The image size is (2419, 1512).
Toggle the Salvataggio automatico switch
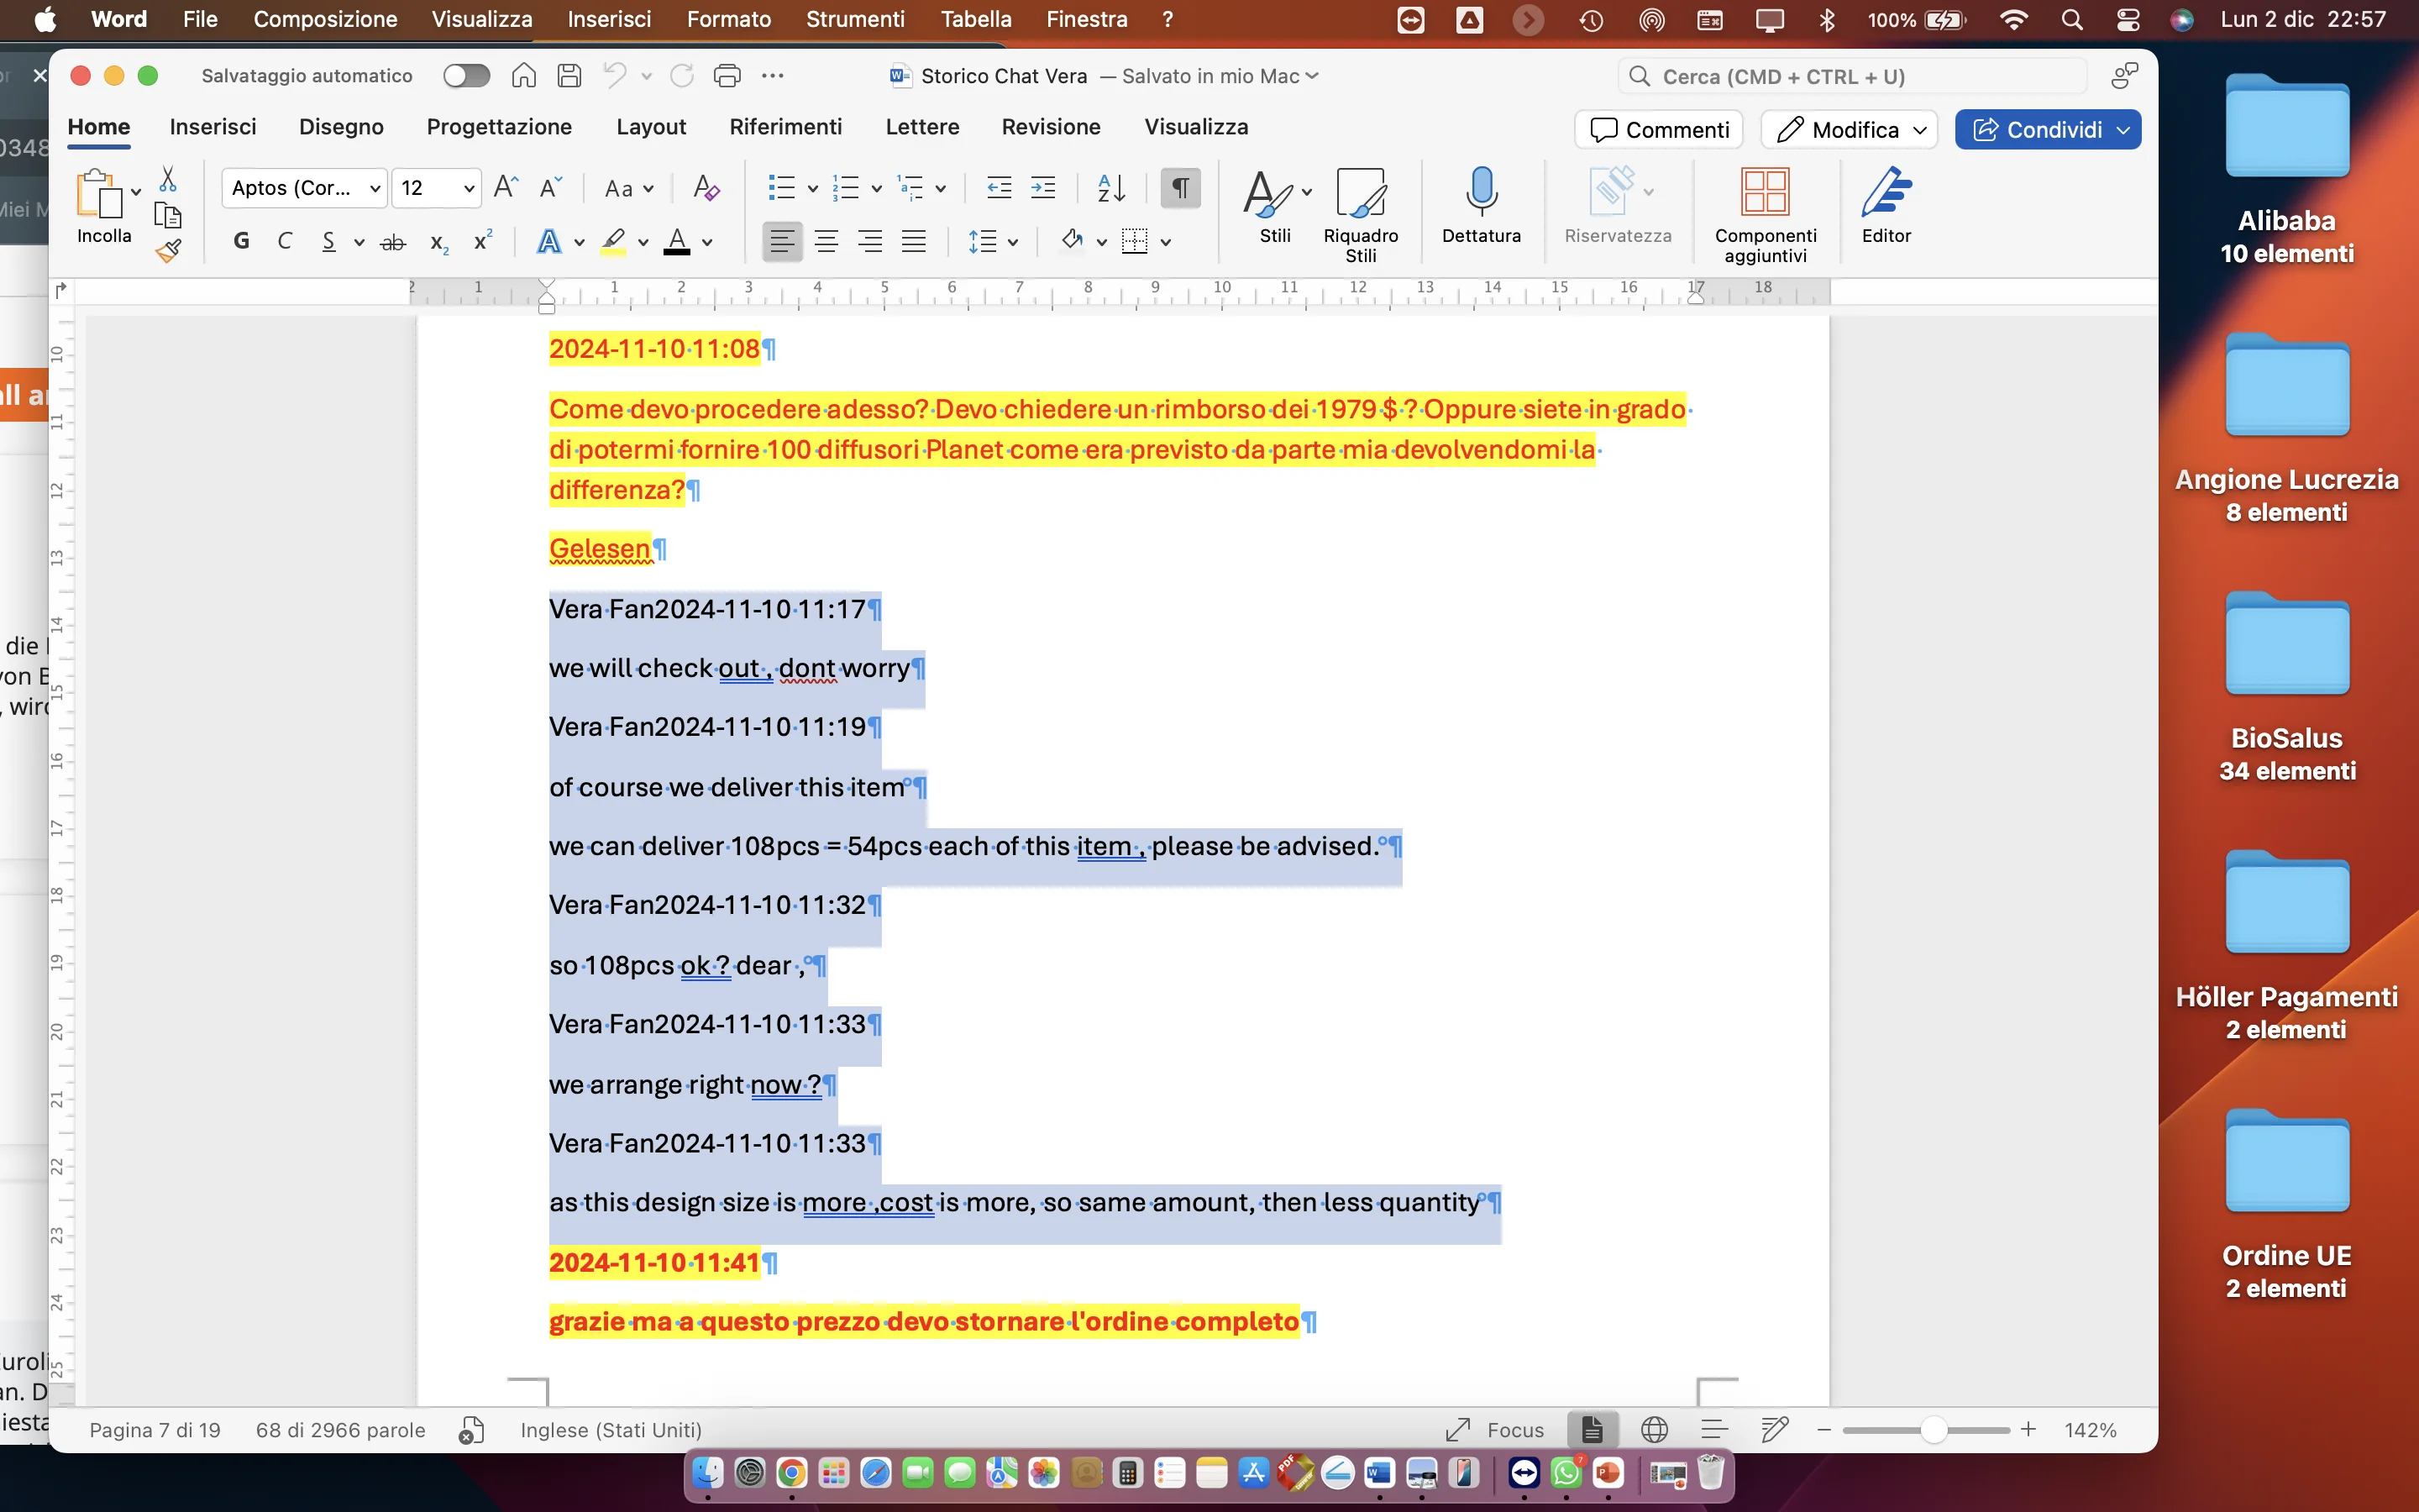click(x=466, y=76)
